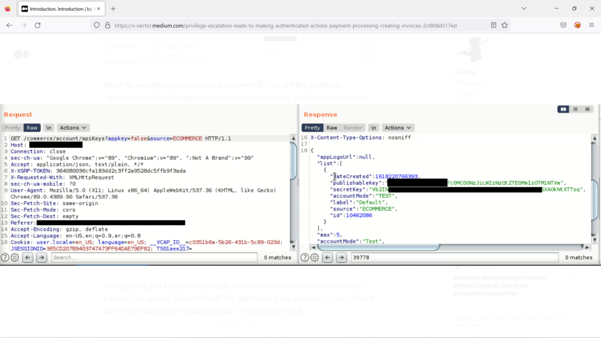
Task: Switch Response view to Render
Action: tap(353, 128)
